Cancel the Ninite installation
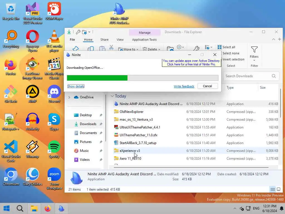 (207, 86)
